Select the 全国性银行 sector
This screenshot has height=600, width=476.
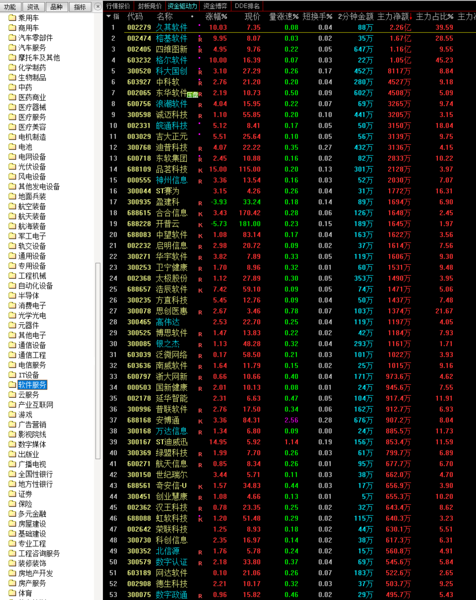point(36,474)
